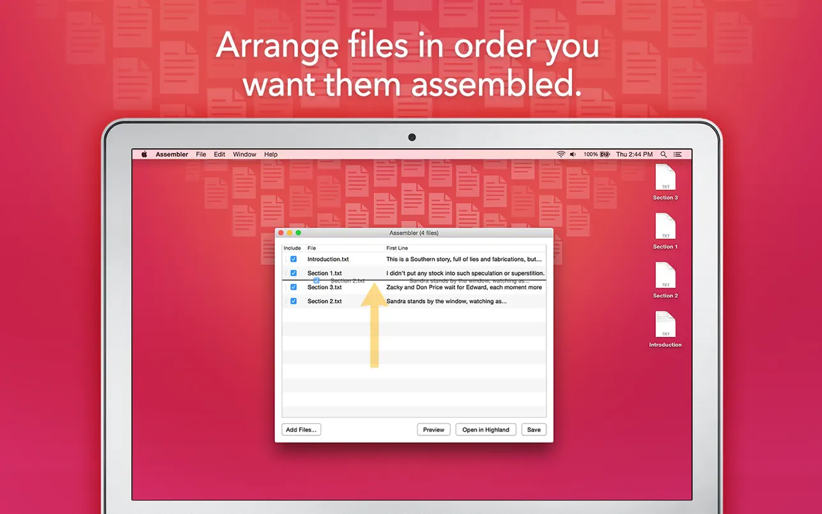Click the Wi-Fi status icon
The width and height of the screenshot is (822, 514).
coord(561,154)
